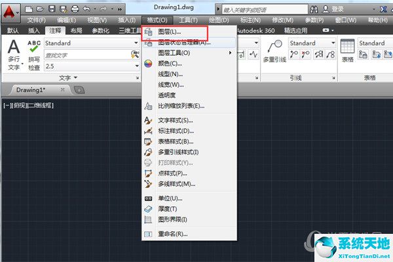Click the 单位(U) units menu entry

(x=189, y=198)
